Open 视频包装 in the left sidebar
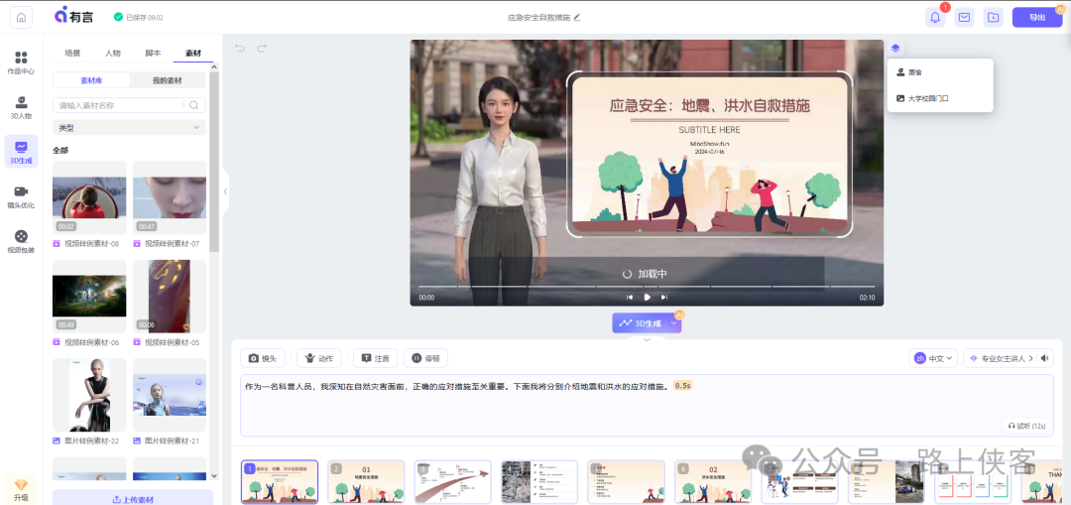 pos(21,241)
